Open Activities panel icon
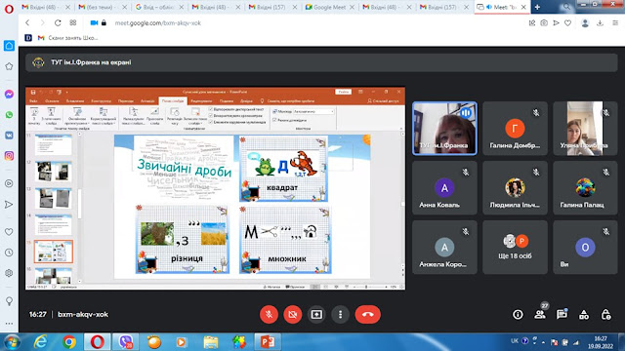625x351 pixels. pyautogui.click(x=584, y=315)
